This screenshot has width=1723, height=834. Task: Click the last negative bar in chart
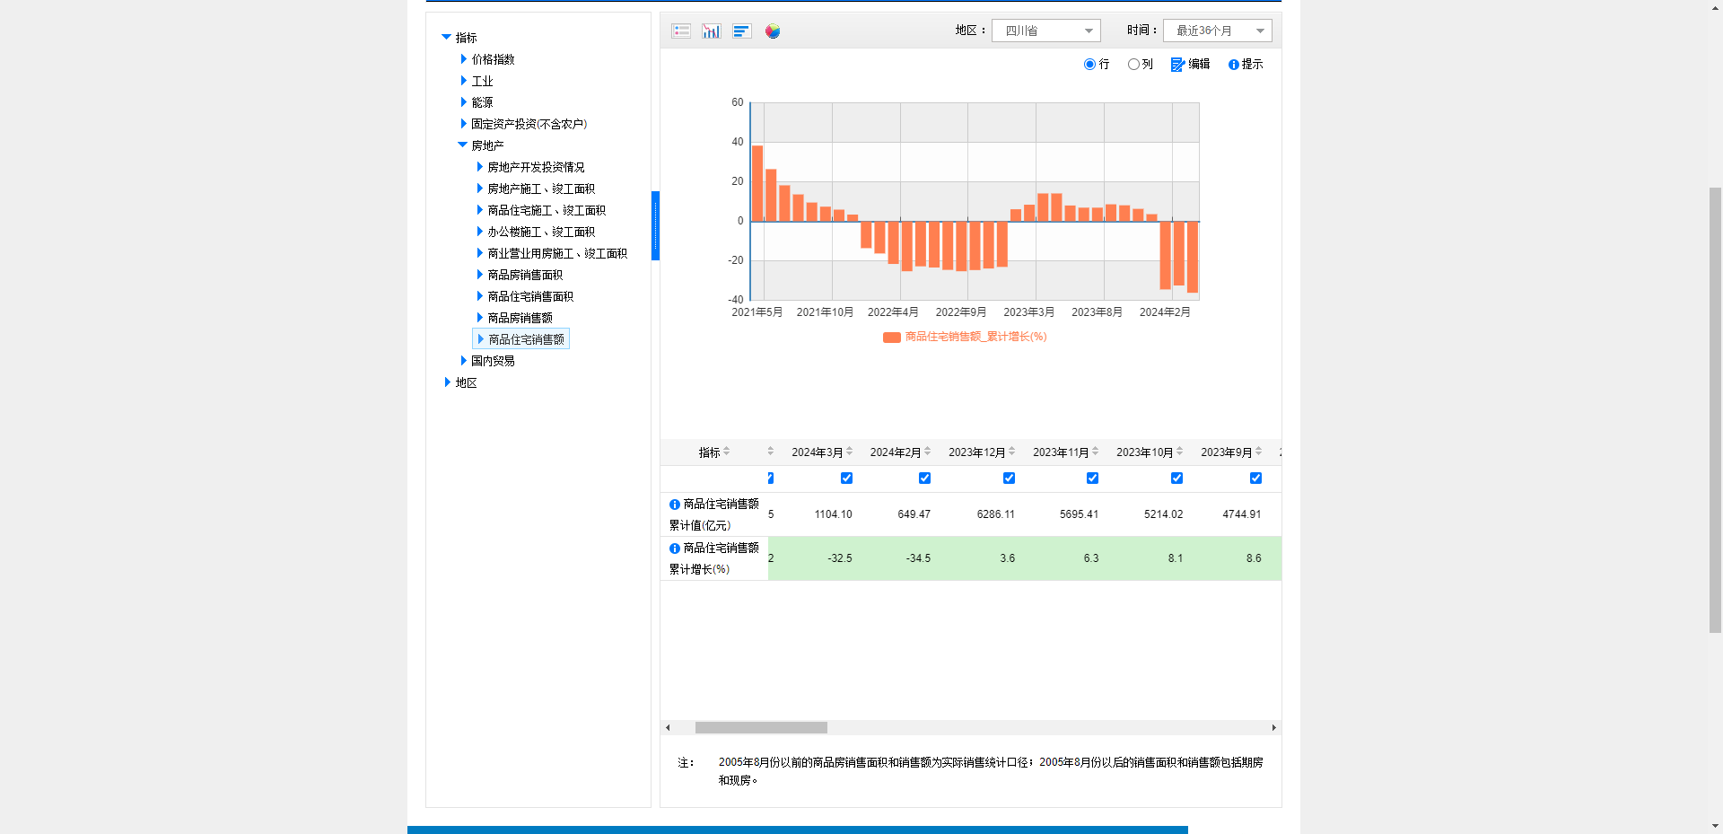pyautogui.click(x=1193, y=257)
